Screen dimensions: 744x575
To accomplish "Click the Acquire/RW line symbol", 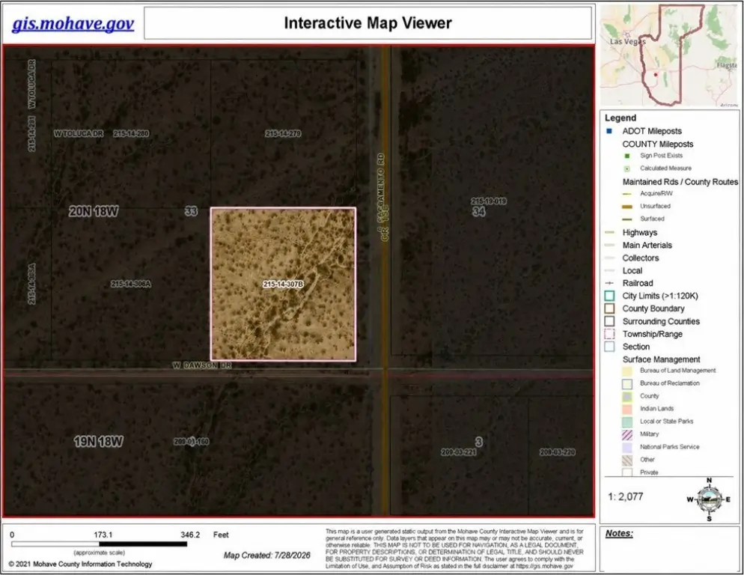I will (626, 194).
